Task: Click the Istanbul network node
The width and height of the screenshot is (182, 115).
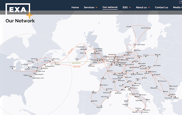Action: coord(175,97)
